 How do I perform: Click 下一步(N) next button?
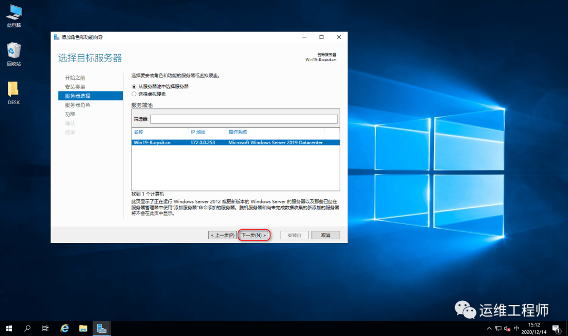coord(254,236)
